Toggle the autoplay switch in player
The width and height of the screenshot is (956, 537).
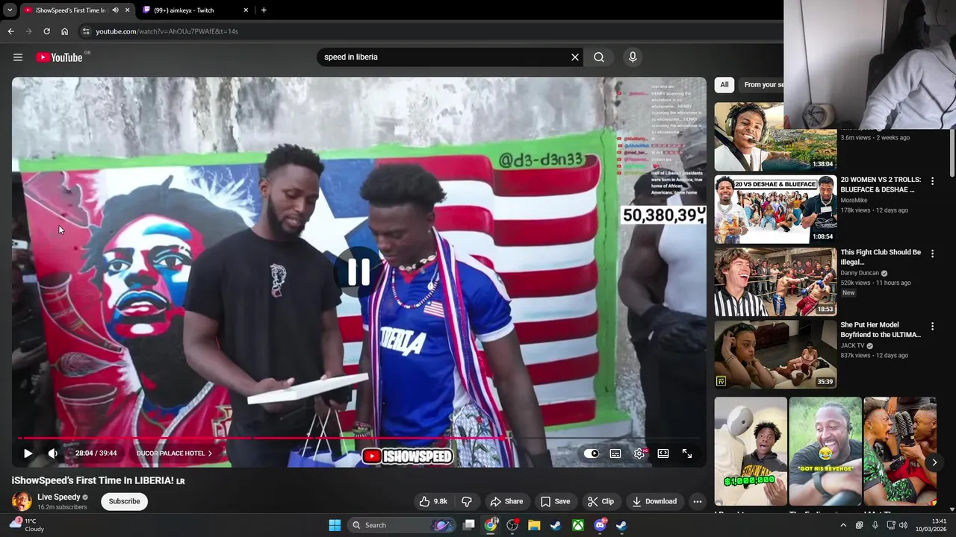[592, 453]
